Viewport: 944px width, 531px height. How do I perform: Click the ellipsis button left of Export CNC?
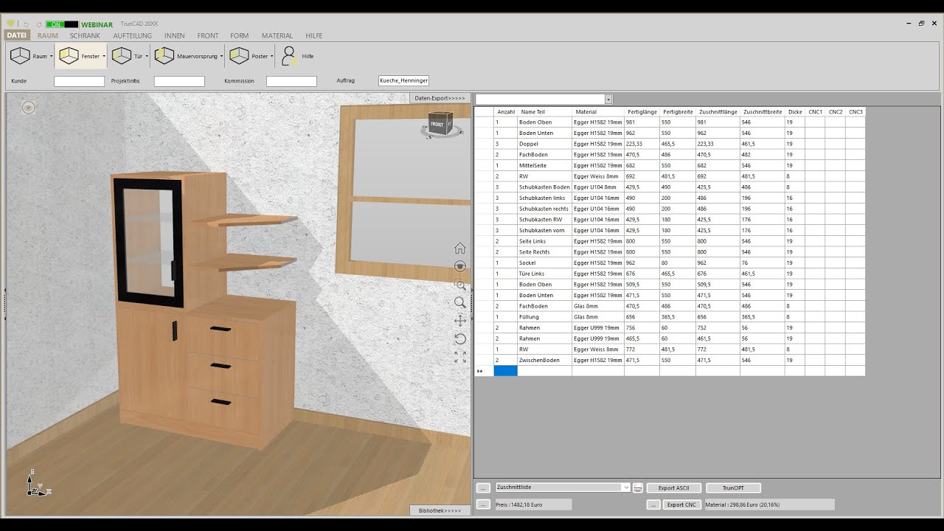(653, 504)
